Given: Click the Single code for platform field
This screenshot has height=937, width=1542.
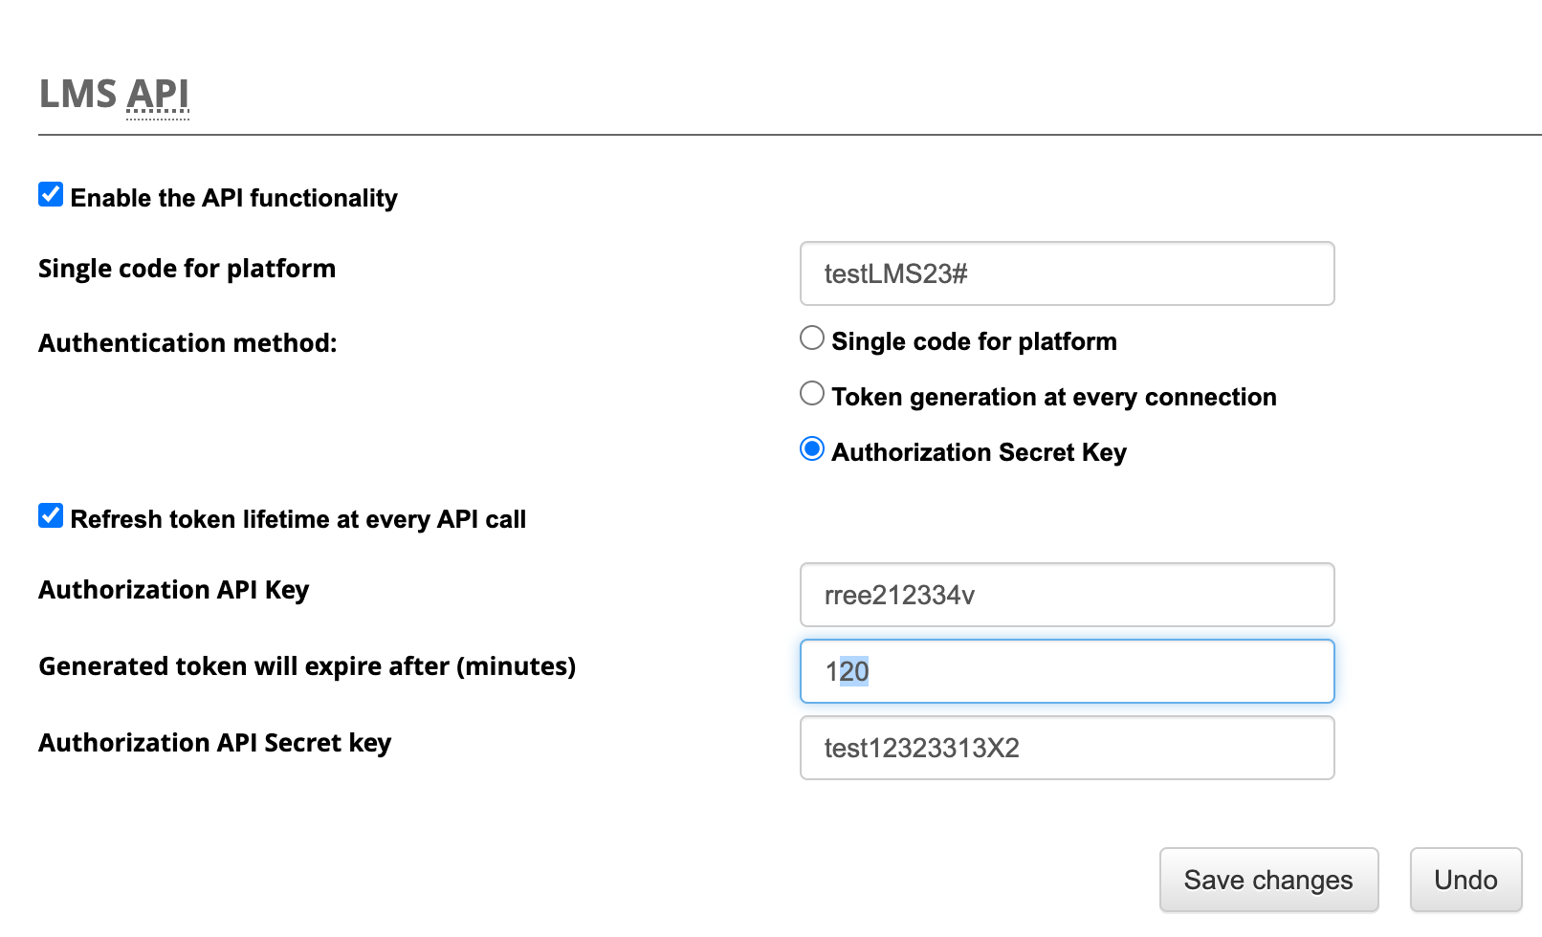Looking at the screenshot, I should click(1067, 274).
